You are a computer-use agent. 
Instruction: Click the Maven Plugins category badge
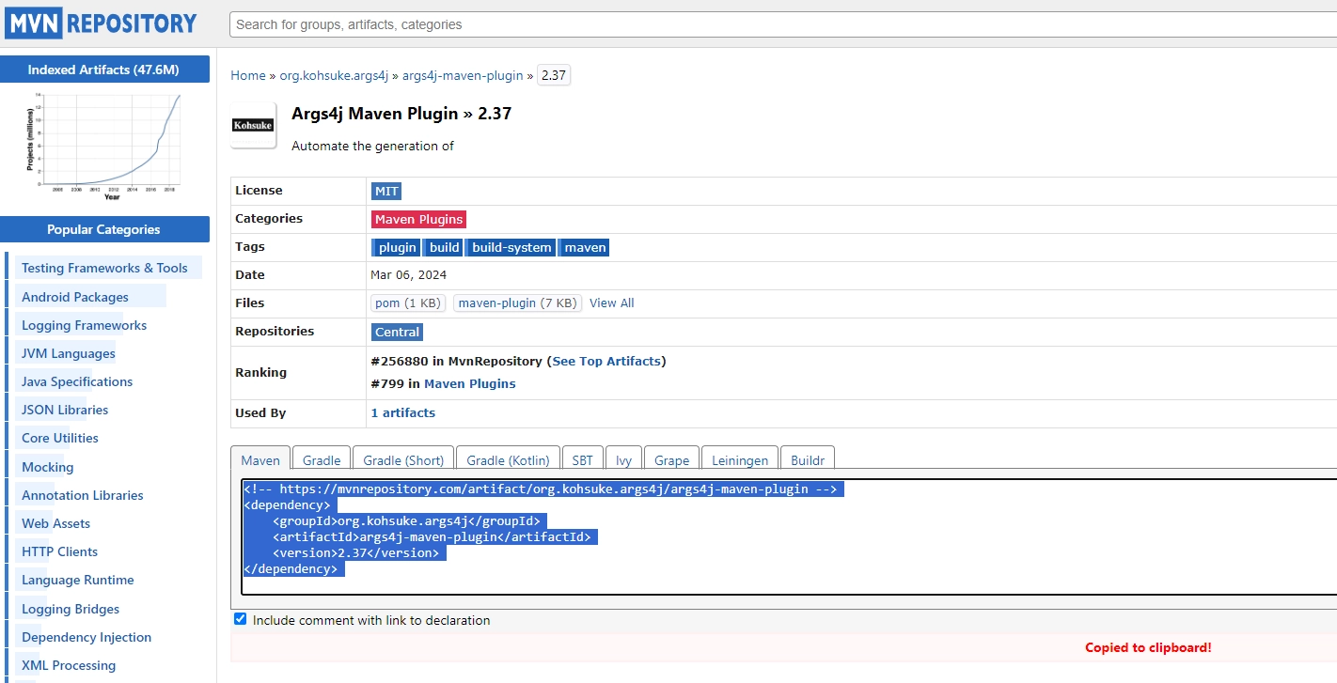(417, 219)
